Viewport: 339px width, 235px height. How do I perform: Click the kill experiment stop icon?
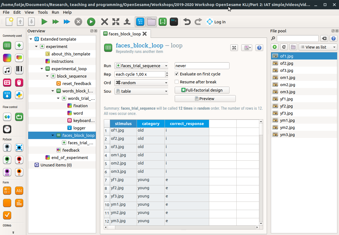coord(78,22)
